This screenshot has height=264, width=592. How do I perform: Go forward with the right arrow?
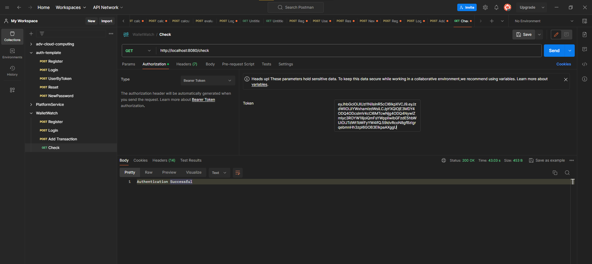click(x=30, y=7)
